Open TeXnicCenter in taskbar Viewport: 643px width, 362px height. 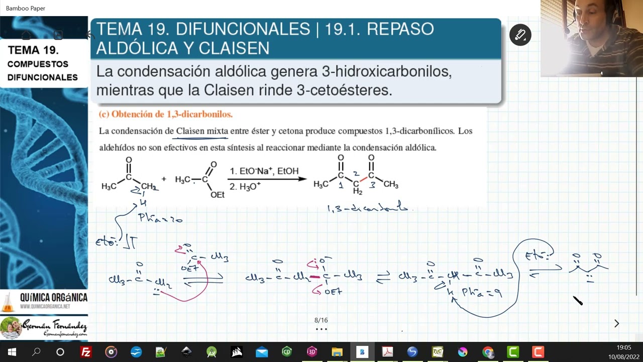coord(438,352)
